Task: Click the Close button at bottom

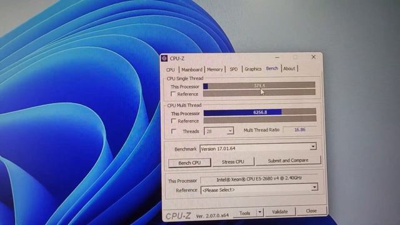Action: pos(311,211)
